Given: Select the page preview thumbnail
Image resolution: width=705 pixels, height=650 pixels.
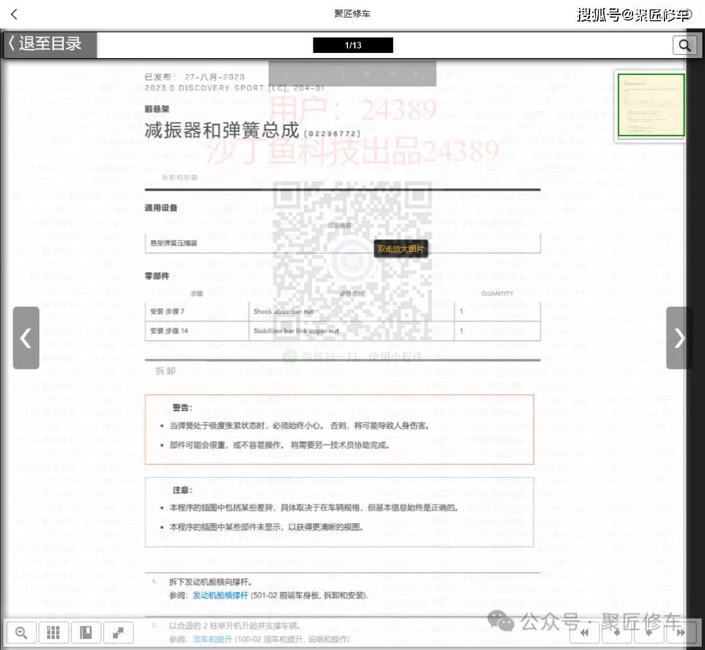Looking at the screenshot, I should tap(650, 105).
